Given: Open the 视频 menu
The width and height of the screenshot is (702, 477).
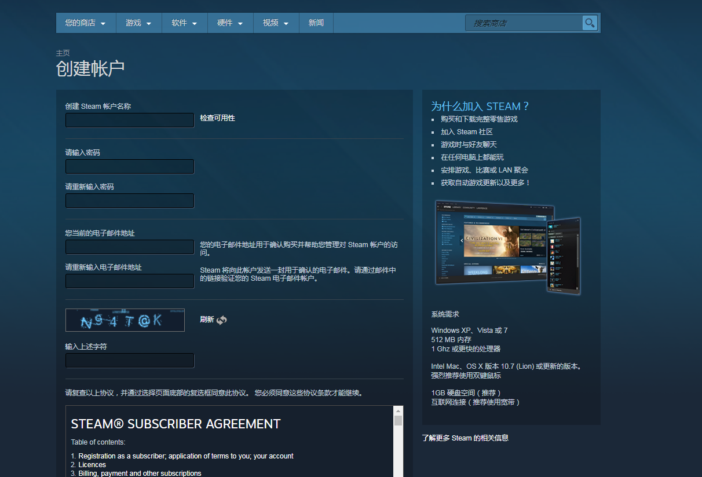Looking at the screenshot, I should click(x=276, y=23).
